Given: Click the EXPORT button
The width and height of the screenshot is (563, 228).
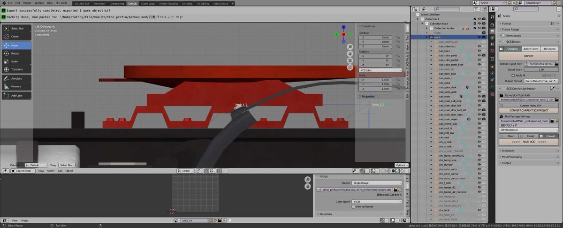Looking at the screenshot, I should coord(529,56).
